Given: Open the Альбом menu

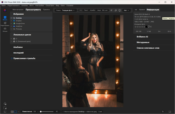Looking at the screenshot, I should click(24, 5).
